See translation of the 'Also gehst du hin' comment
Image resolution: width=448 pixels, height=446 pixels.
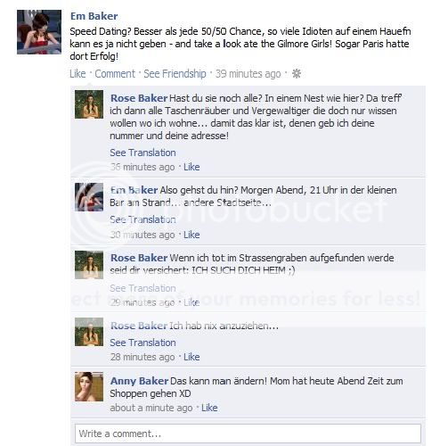tap(143, 219)
